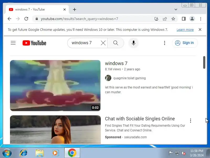
Task: Open the sponsored ad thumbnail image
Action: coord(55,130)
